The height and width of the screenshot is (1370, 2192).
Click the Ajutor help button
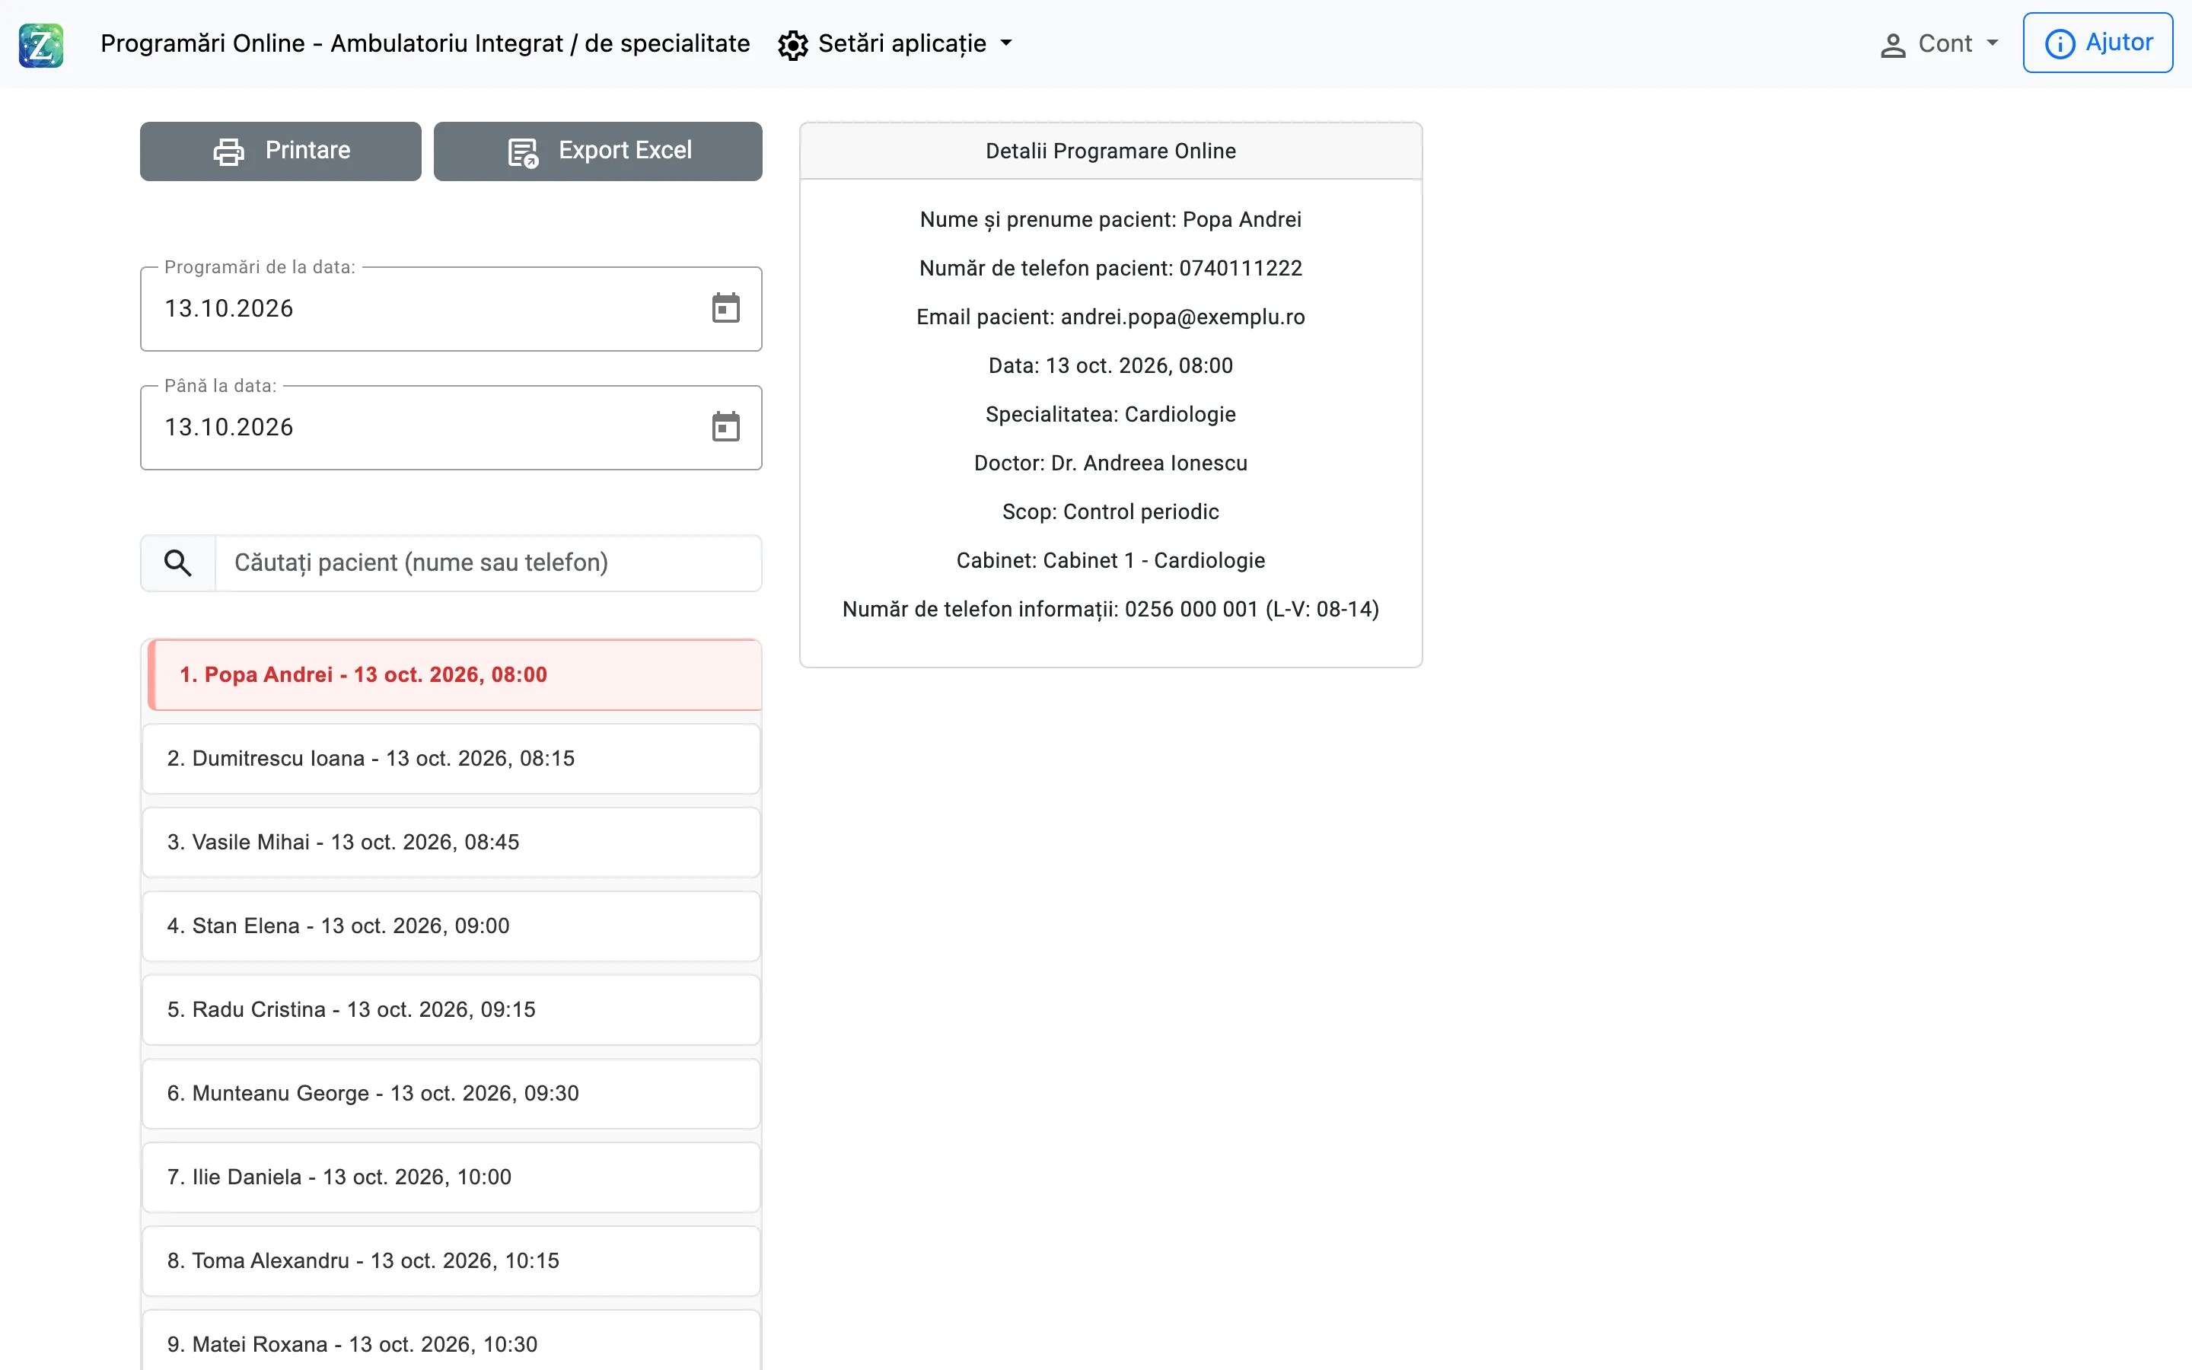pyautogui.click(x=2098, y=43)
